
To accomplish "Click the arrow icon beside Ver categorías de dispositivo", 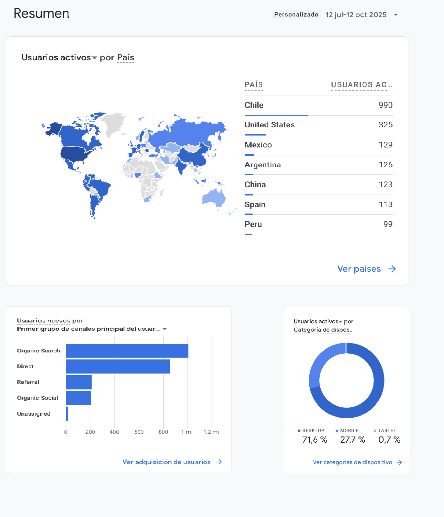I will pyautogui.click(x=399, y=462).
